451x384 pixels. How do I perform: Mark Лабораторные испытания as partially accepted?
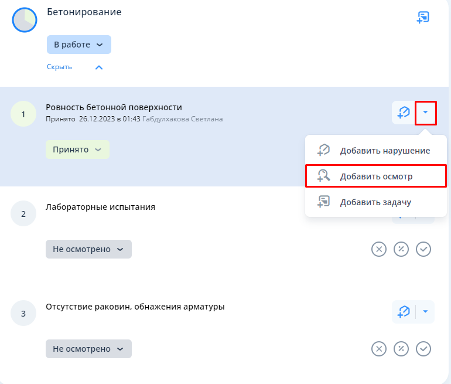click(401, 249)
